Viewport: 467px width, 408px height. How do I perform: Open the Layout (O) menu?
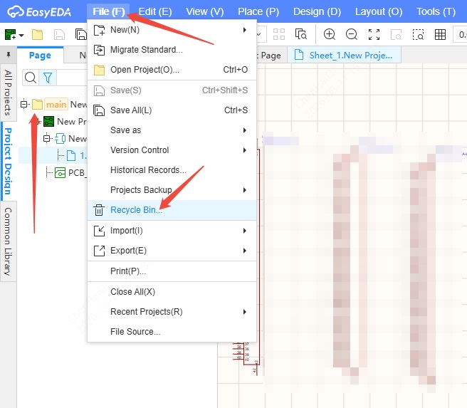click(379, 11)
